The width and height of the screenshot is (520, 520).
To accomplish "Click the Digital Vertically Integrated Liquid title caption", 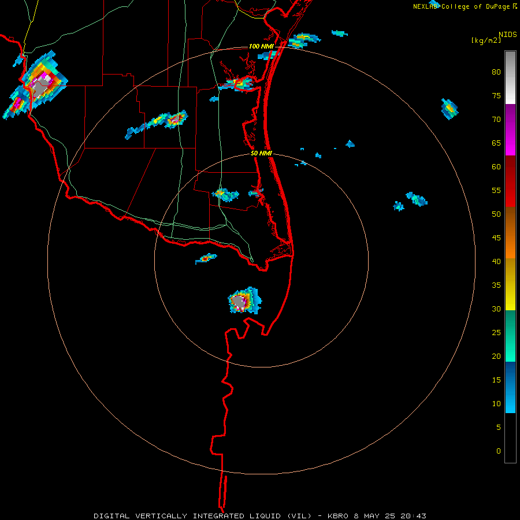I will (203, 516).
